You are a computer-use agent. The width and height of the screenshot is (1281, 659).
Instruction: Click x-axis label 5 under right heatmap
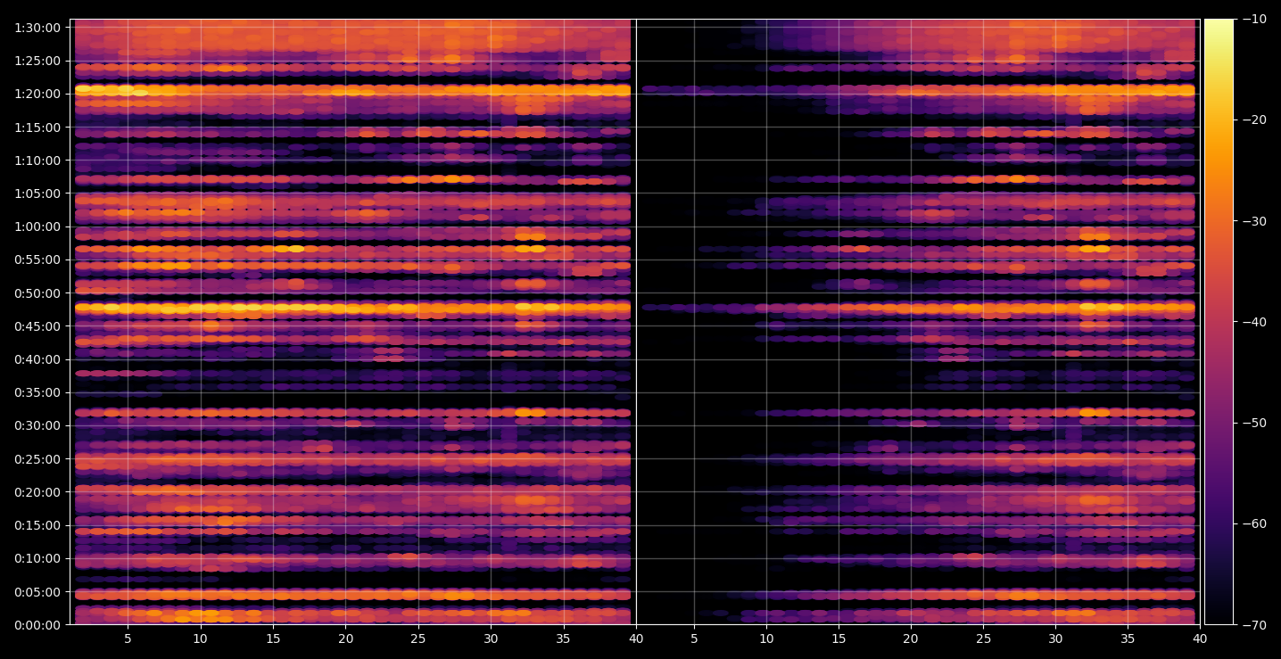(x=693, y=638)
